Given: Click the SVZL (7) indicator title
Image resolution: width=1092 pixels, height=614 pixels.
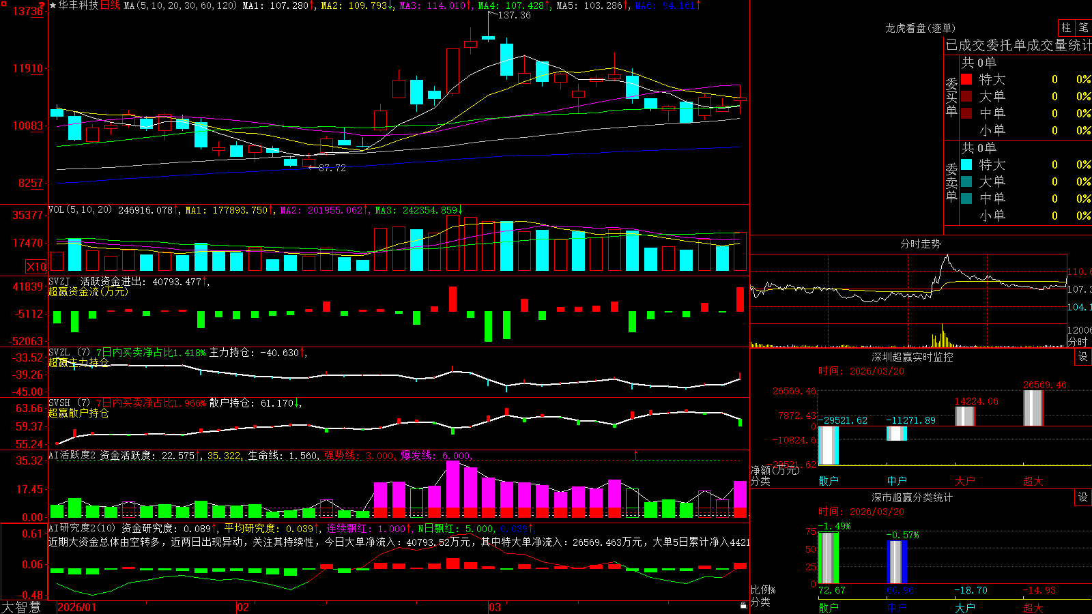Looking at the screenshot, I should 69,353.
